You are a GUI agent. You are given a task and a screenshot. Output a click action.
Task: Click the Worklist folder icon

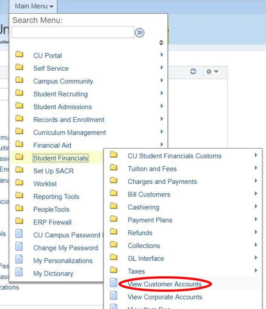(19, 182)
